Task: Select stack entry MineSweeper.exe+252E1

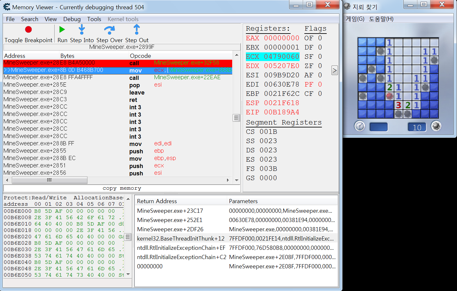Action: pos(236,220)
